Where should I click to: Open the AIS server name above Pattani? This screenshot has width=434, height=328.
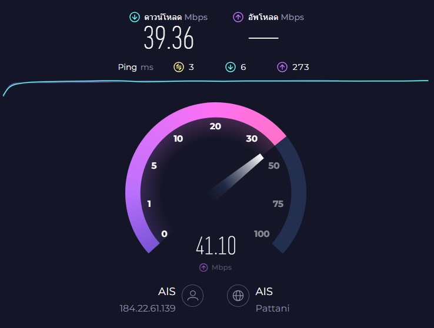click(264, 292)
